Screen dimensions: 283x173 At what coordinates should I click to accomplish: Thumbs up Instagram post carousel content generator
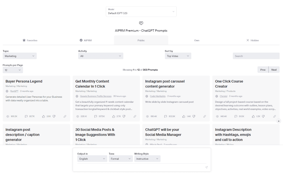pos(184,117)
